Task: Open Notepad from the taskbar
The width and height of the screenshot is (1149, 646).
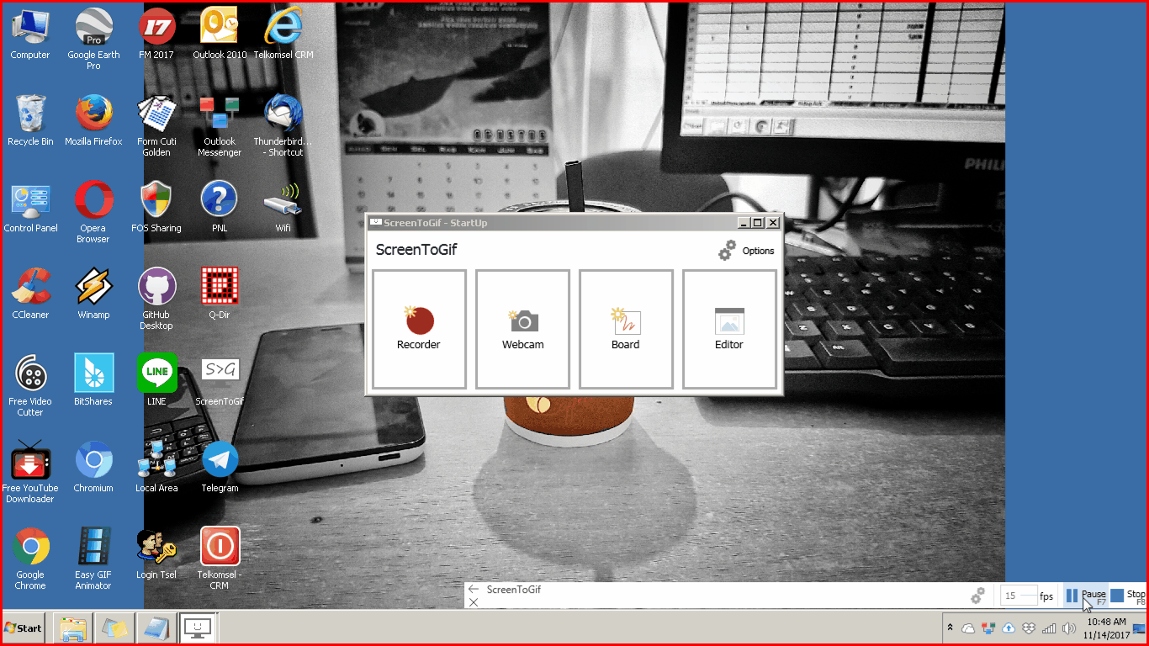Action: [x=156, y=627]
